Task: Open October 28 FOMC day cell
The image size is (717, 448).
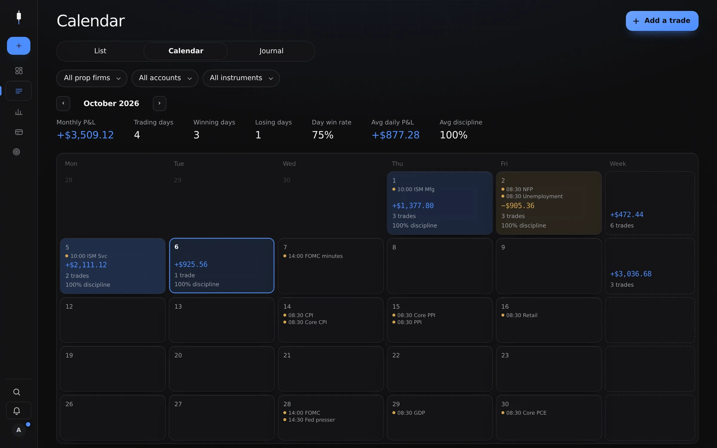Action: click(331, 418)
